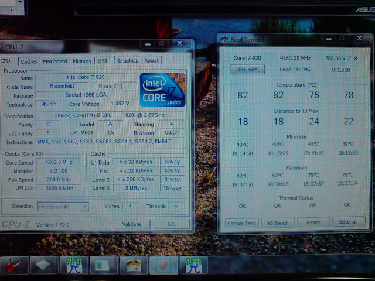Click the '200.00 x 20.8' multiplier readout
This screenshot has width=375, height=281.
341,59
